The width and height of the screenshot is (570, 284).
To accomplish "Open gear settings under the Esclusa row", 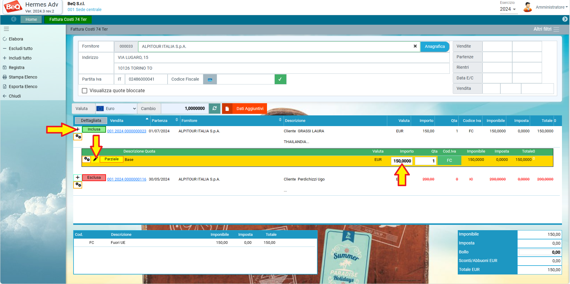I will (x=78, y=185).
